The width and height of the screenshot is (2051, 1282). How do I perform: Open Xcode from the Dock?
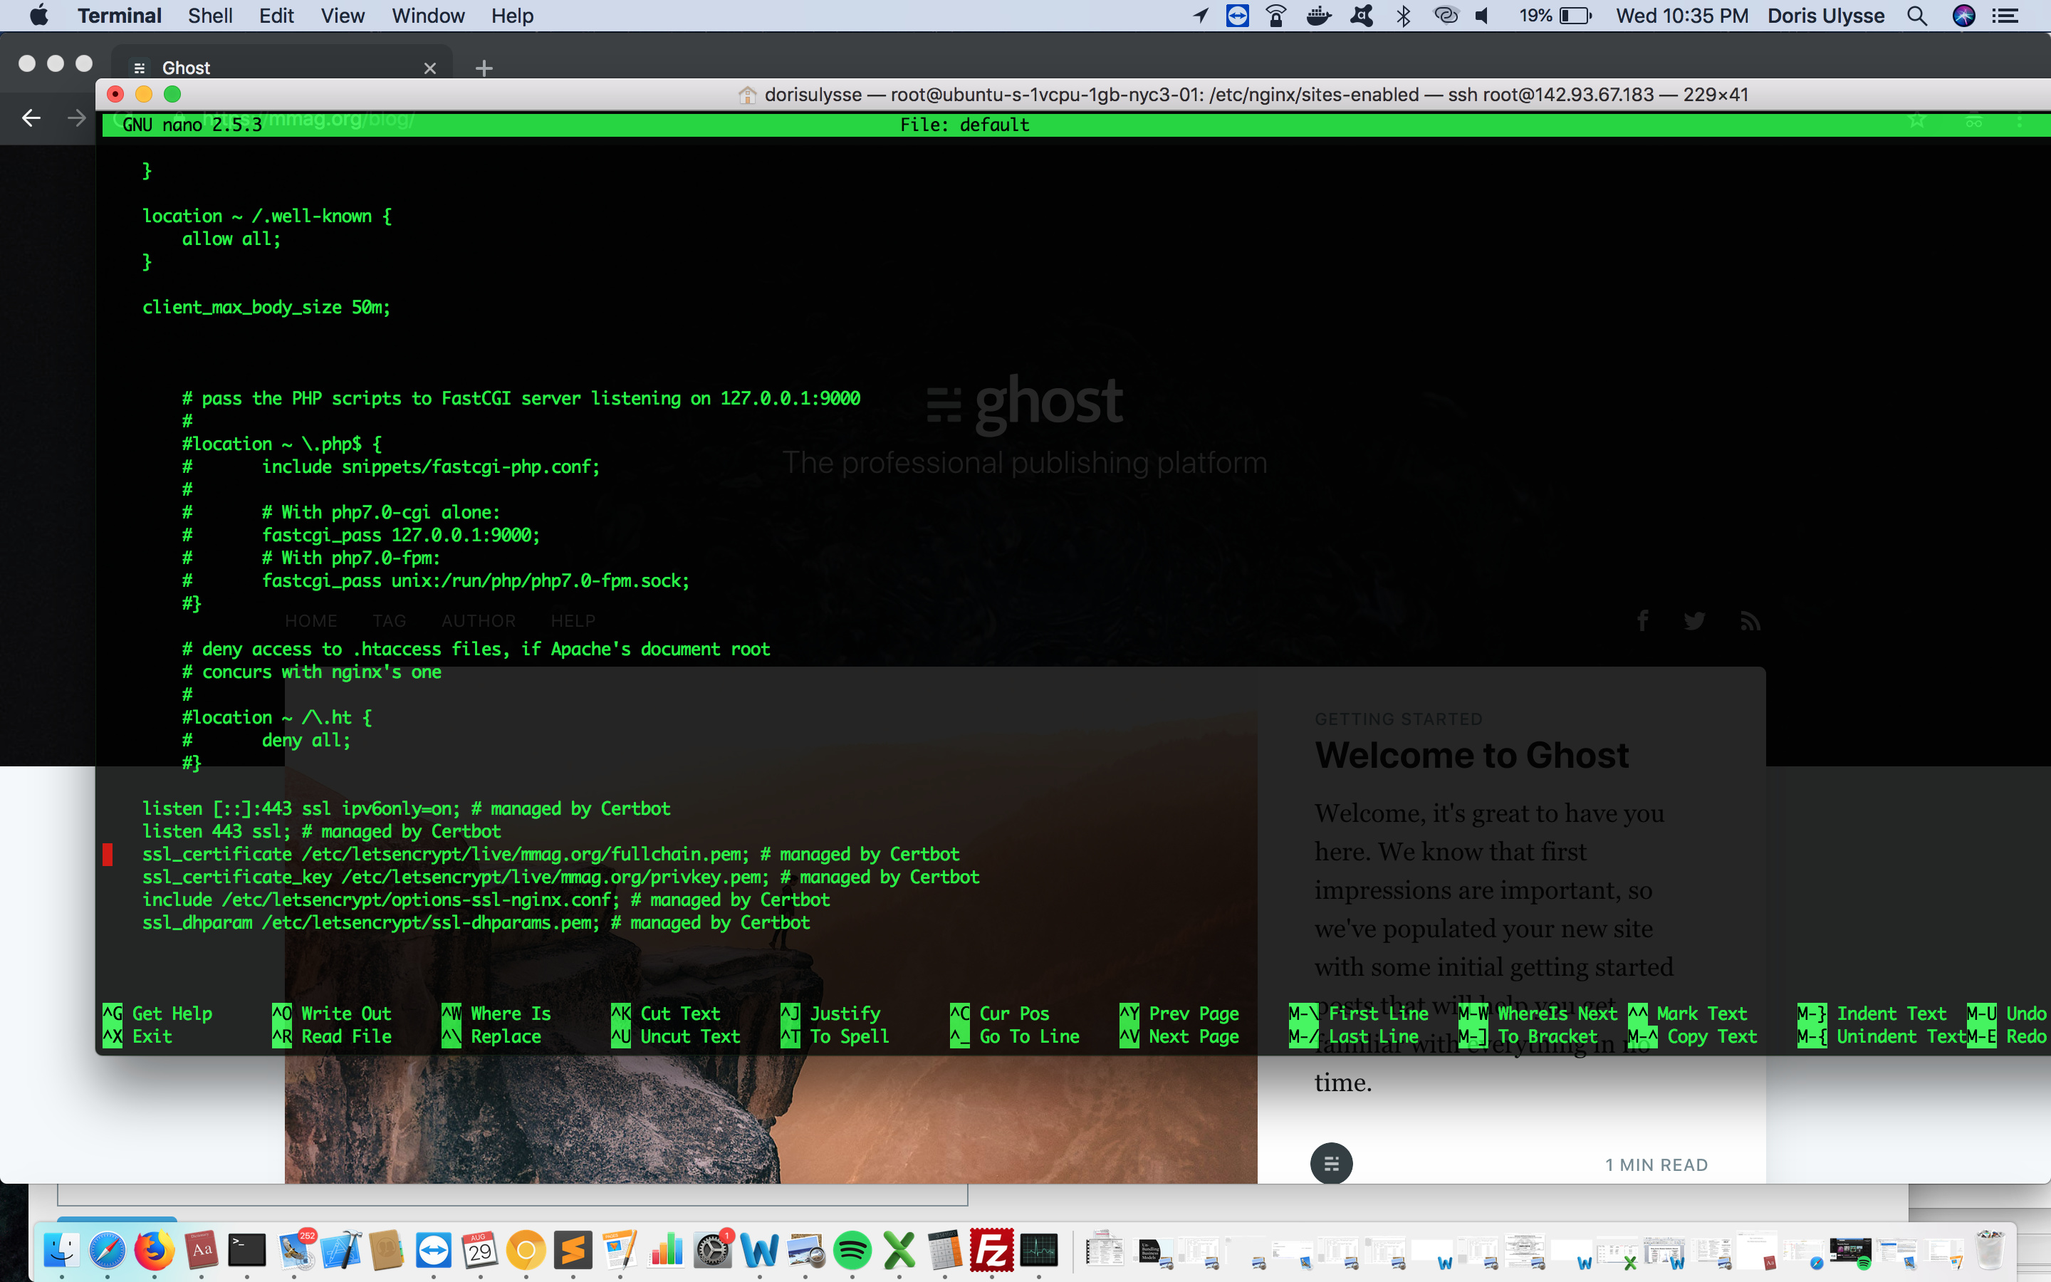(x=340, y=1250)
